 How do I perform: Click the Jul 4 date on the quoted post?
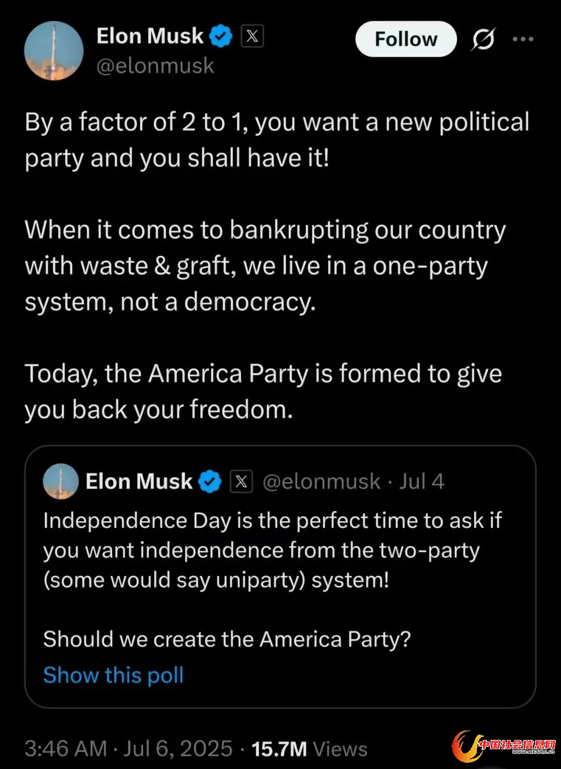coord(422,482)
